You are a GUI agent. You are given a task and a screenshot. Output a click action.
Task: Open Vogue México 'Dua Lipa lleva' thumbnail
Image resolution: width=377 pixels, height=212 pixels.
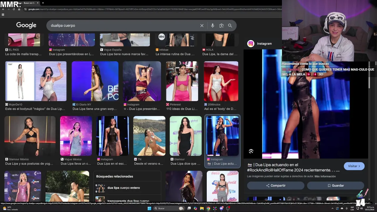(76, 136)
